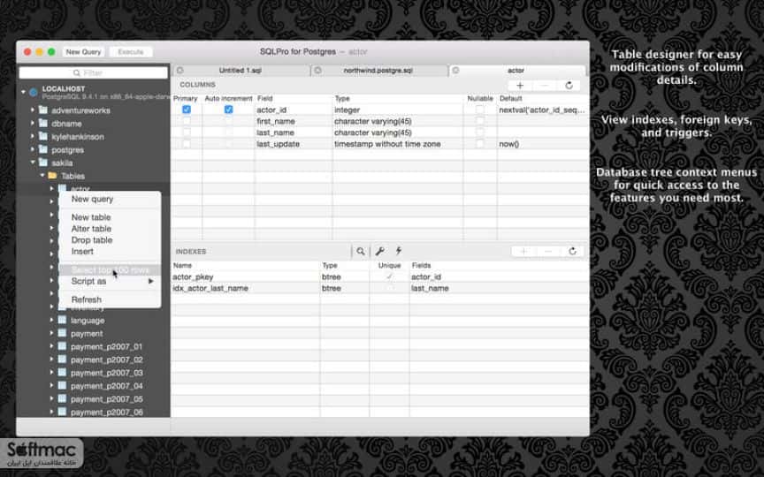Image resolution: width=764 pixels, height=477 pixels.
Task: Click the Indexes Name column header
Action: coord(245,265)
